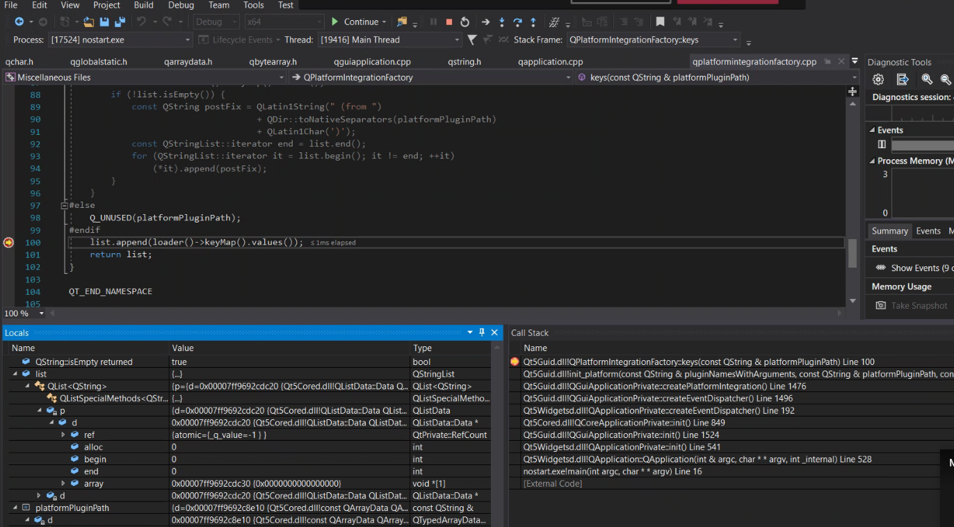
Task: Select the main() frame in Call Stack
Action: (x=612, y=471)
